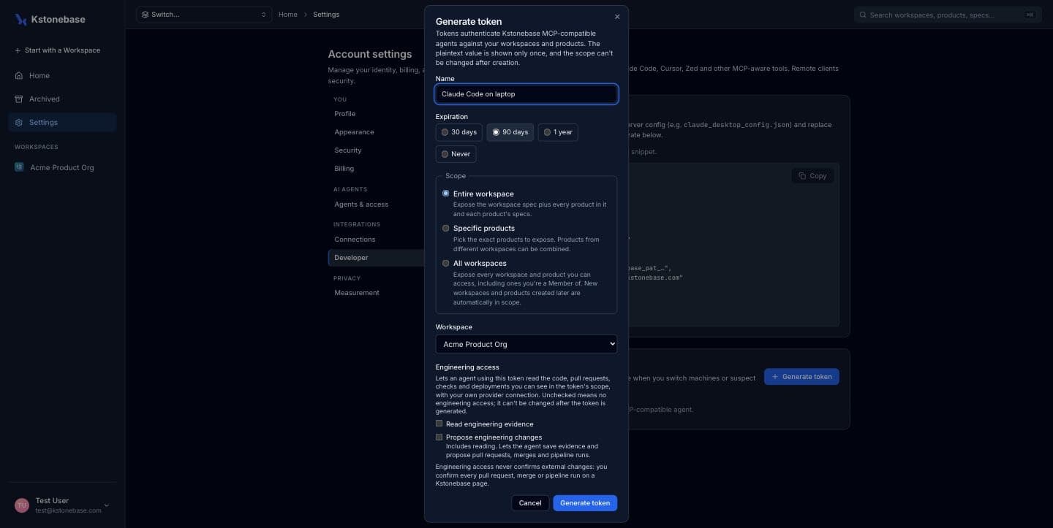Image resolution: width=1053 pixels, height=528 pixels.
Task: Click into the token Name input field
Action: [x=526, y=94]
